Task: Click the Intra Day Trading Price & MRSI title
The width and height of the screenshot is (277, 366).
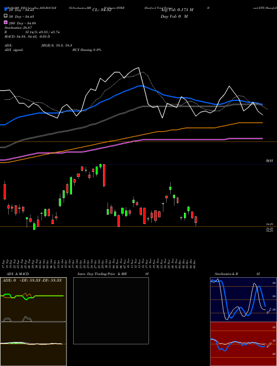Action: coord(113,274)
